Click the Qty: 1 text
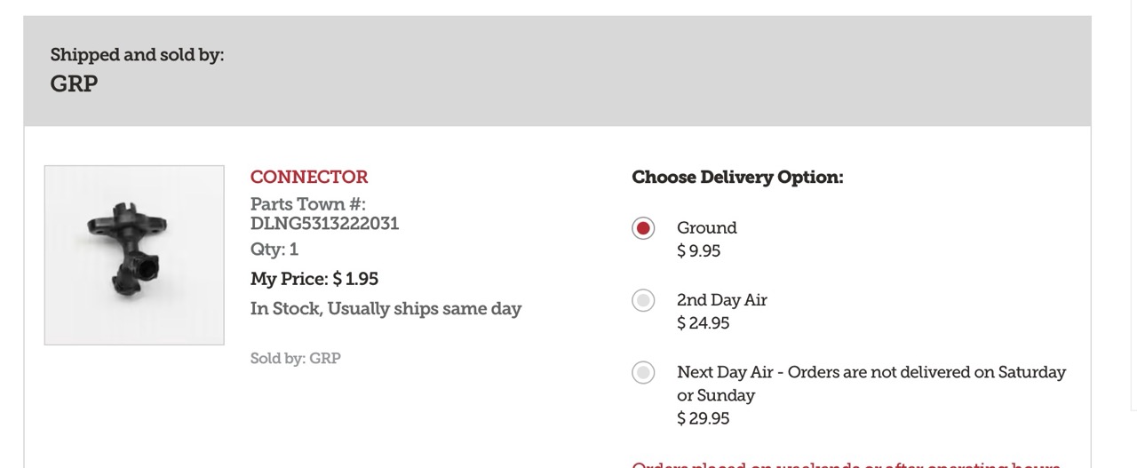This screenshot has height=468, width=1137. (x=274, y=250)
